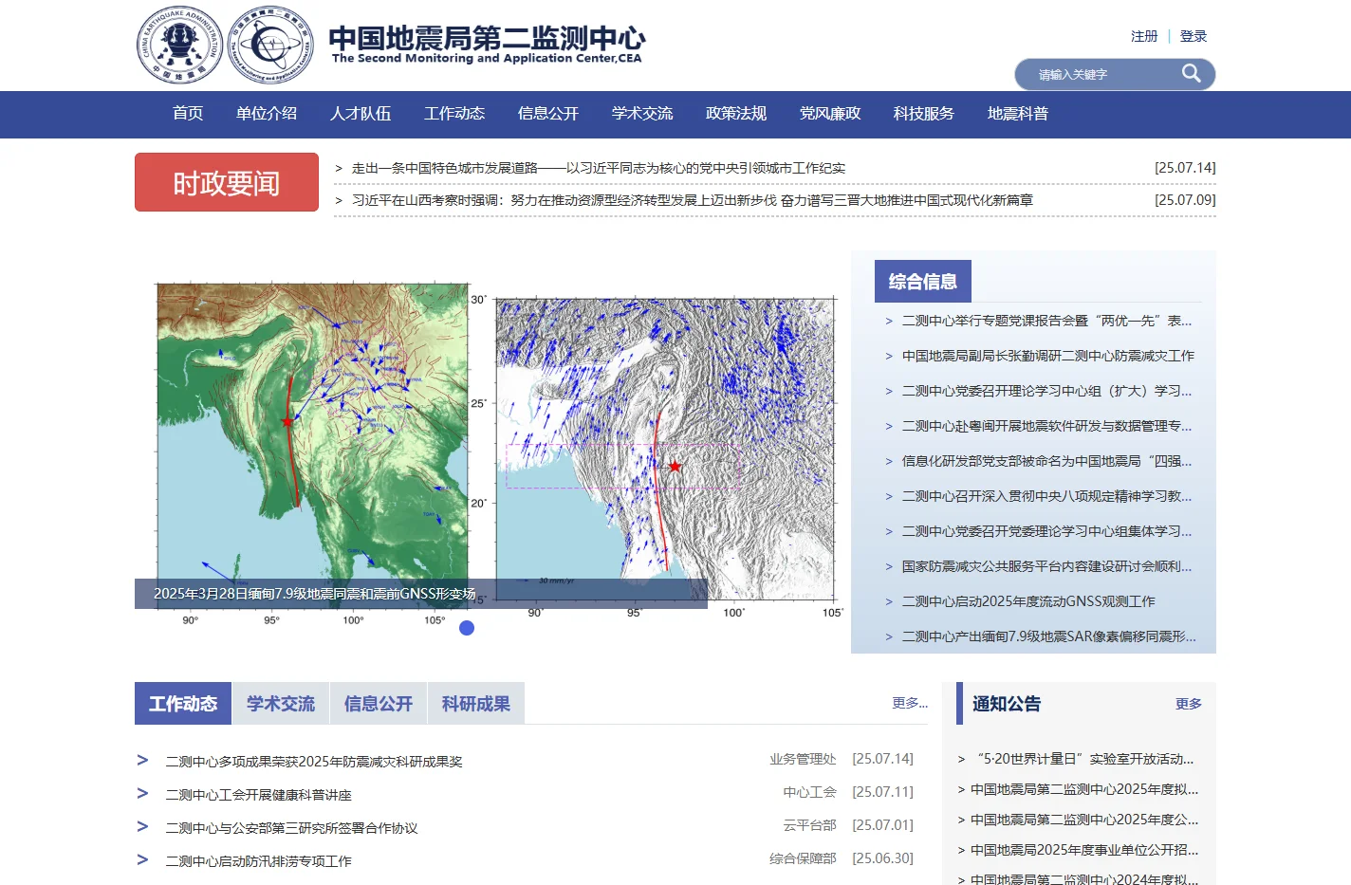Click the Myanmar earthquake GNSS map image
This screenshot has width=1351, height=885.
point(493,451)
